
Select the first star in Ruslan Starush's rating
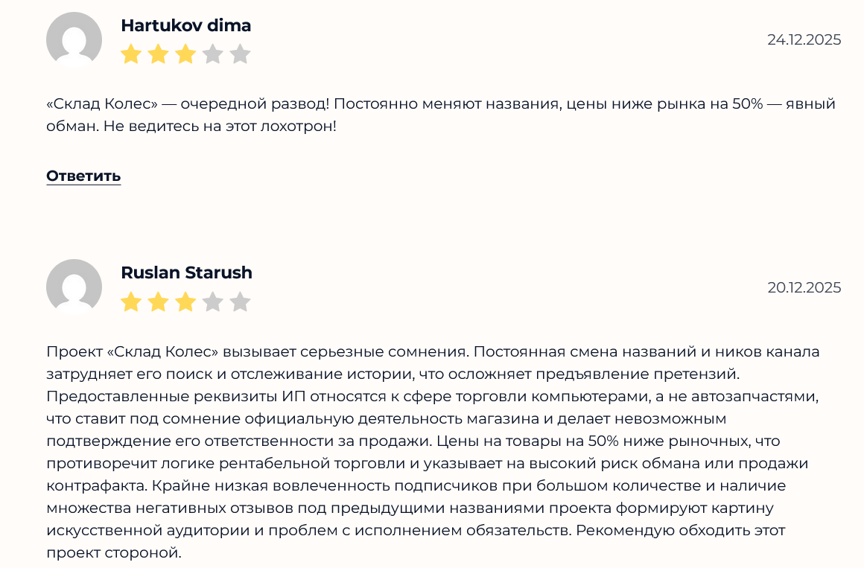(130, 301)
